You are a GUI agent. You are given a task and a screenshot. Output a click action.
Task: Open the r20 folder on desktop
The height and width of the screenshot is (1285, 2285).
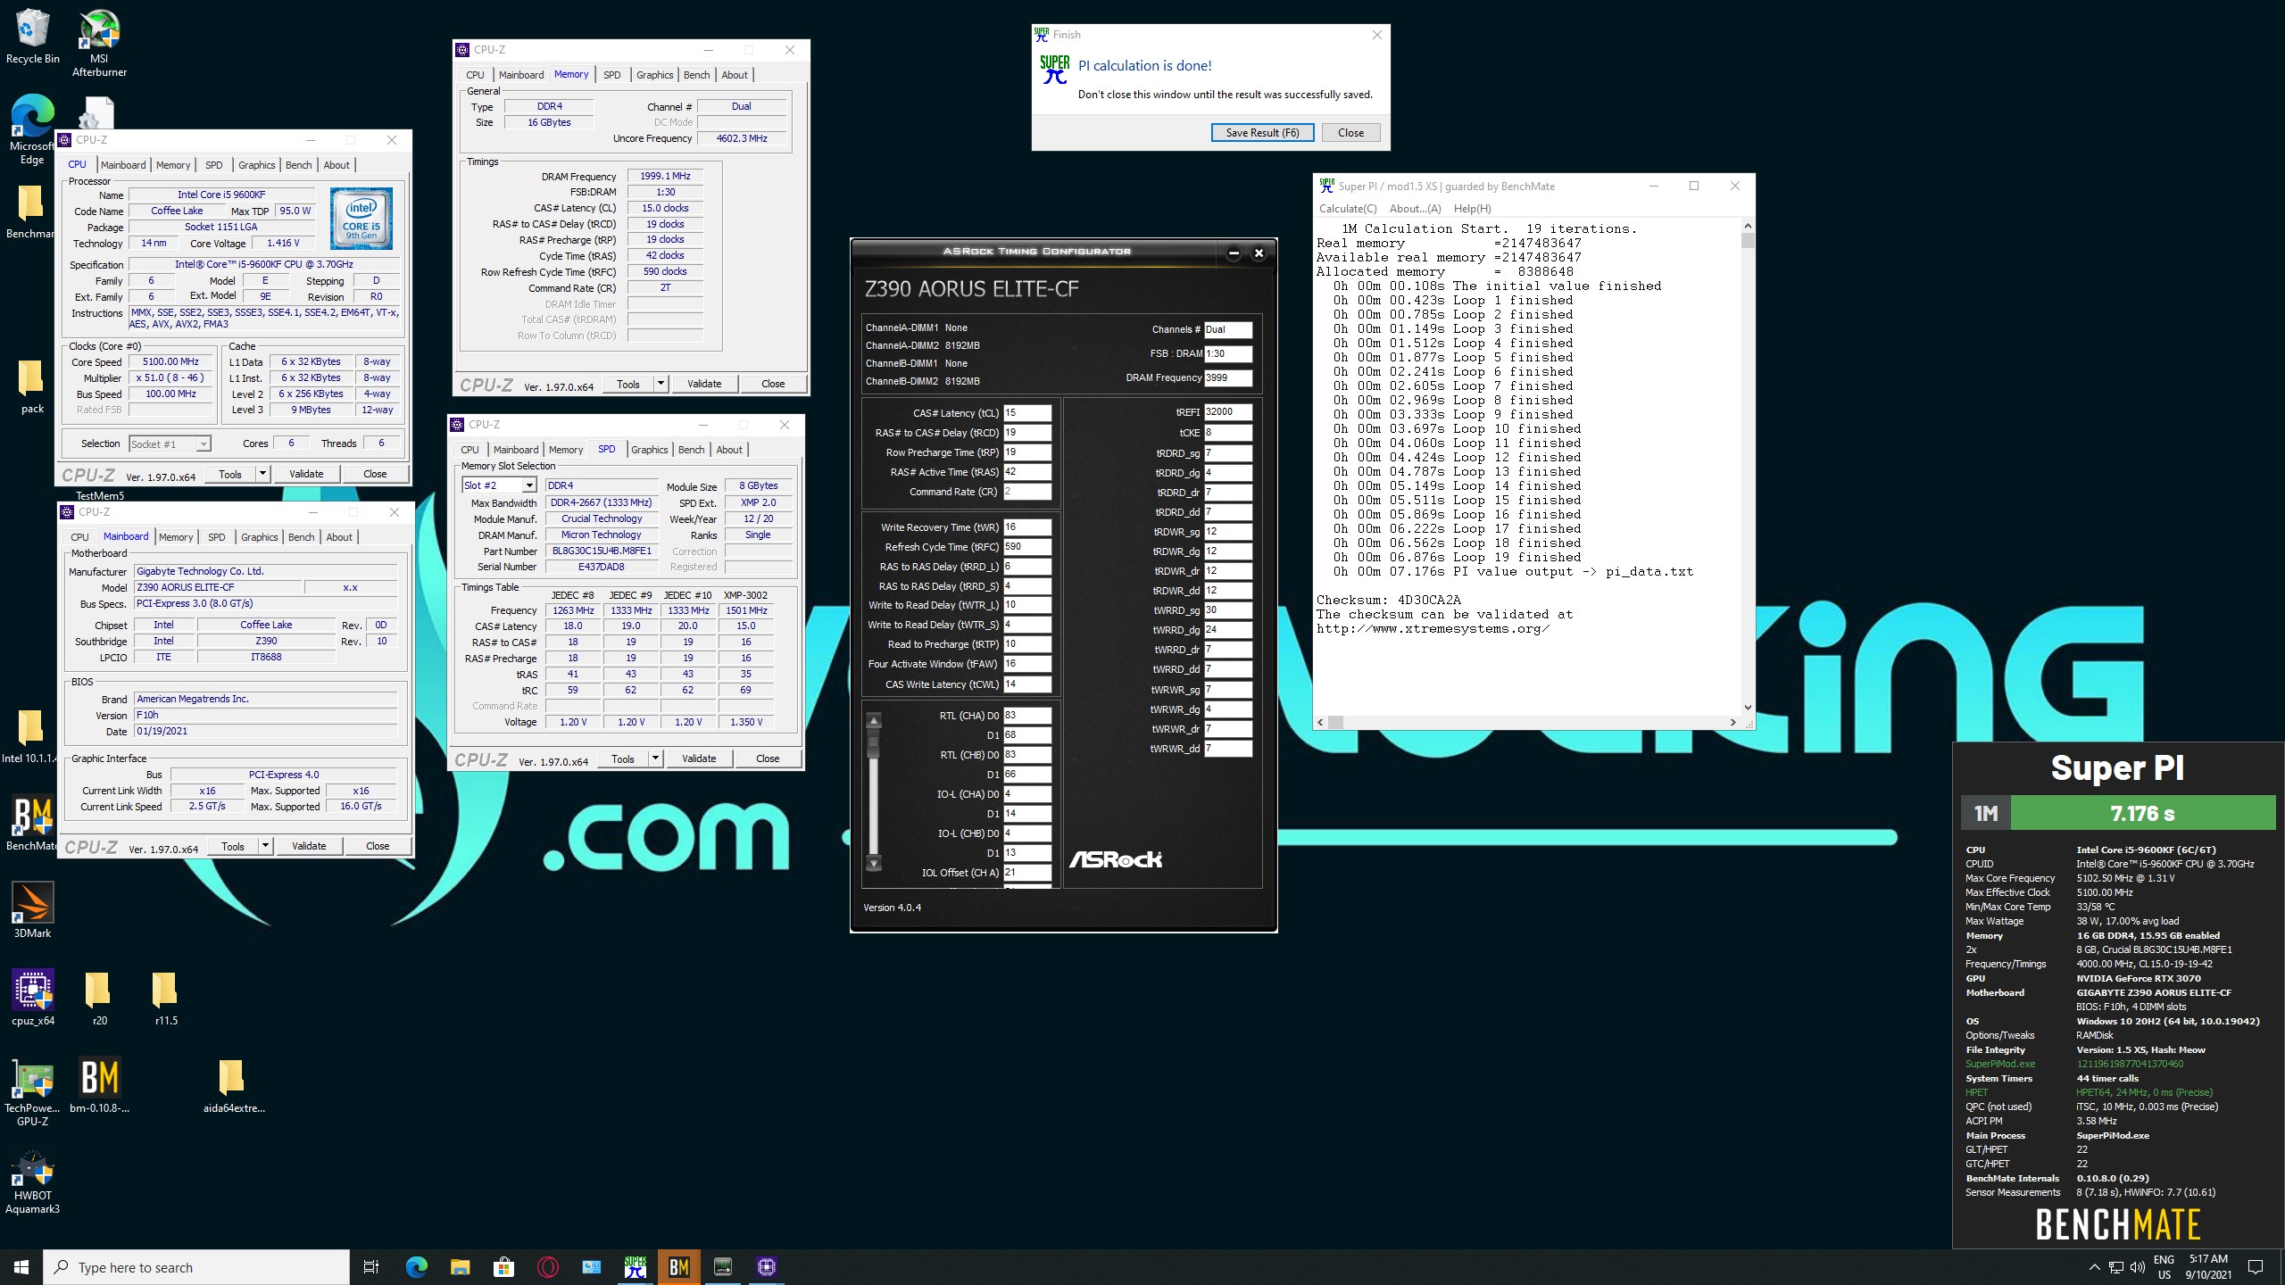(99, 998)
